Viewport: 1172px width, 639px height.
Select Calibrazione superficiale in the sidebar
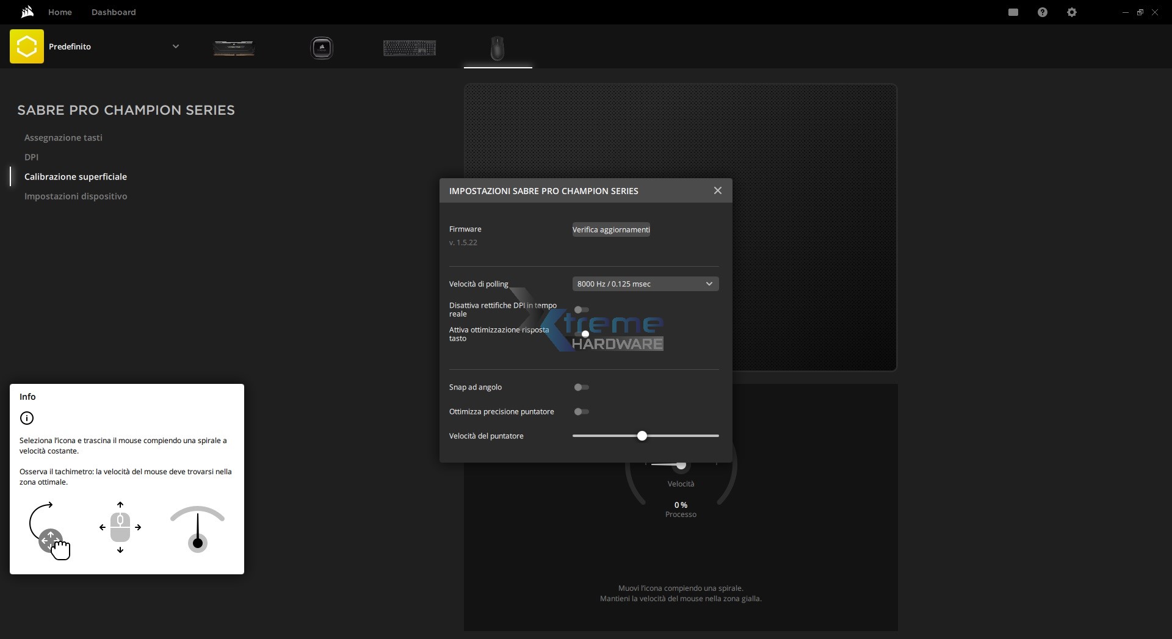pos(76,176)
